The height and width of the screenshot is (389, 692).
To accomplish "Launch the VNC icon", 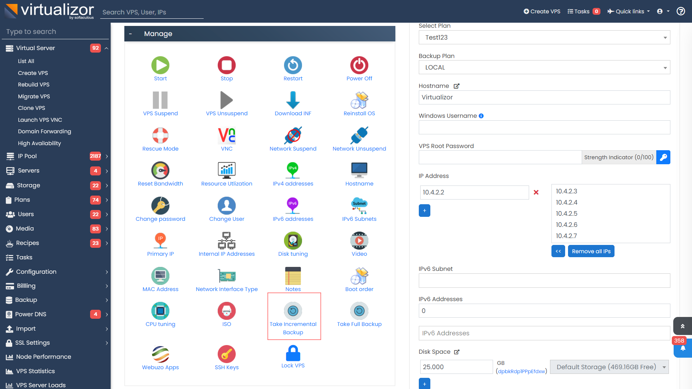I will (227, 135).
